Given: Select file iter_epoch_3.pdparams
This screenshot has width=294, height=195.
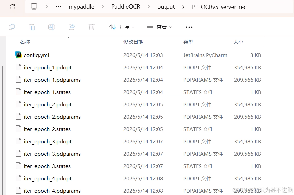Looking at the screenshot, I should click(x=52, y=154).
